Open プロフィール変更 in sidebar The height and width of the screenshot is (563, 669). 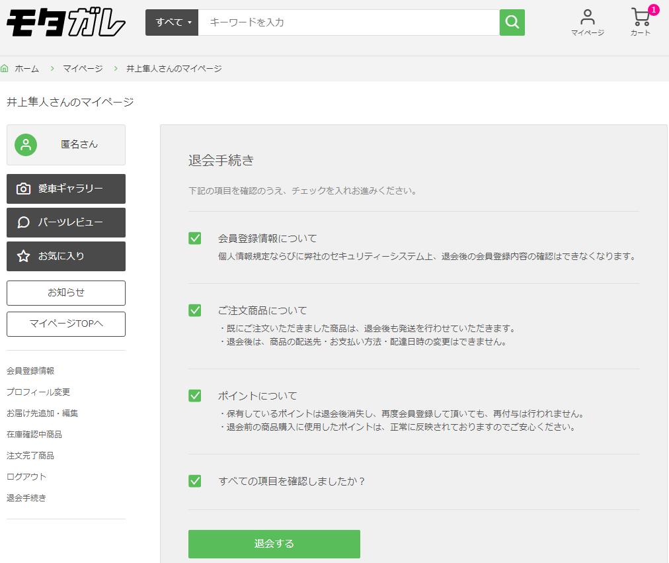[38, 392]
